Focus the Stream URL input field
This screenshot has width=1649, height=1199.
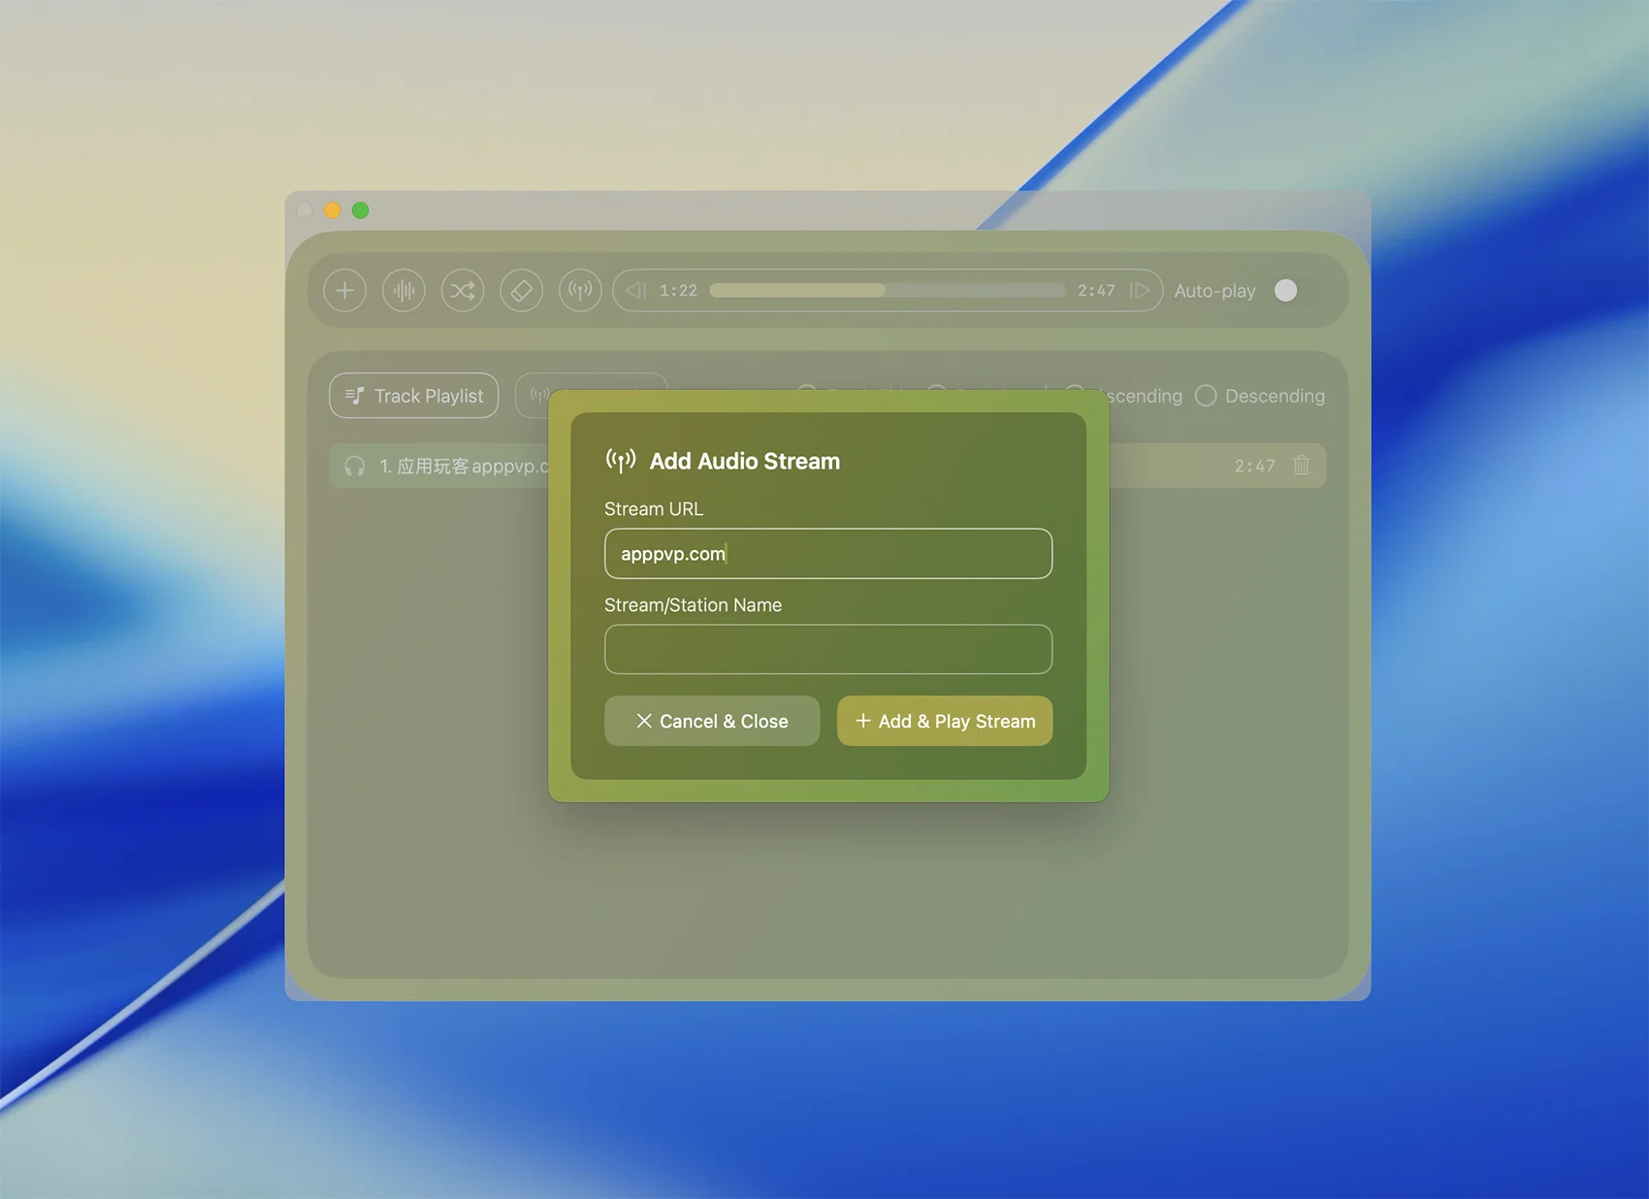click(827, 554)
